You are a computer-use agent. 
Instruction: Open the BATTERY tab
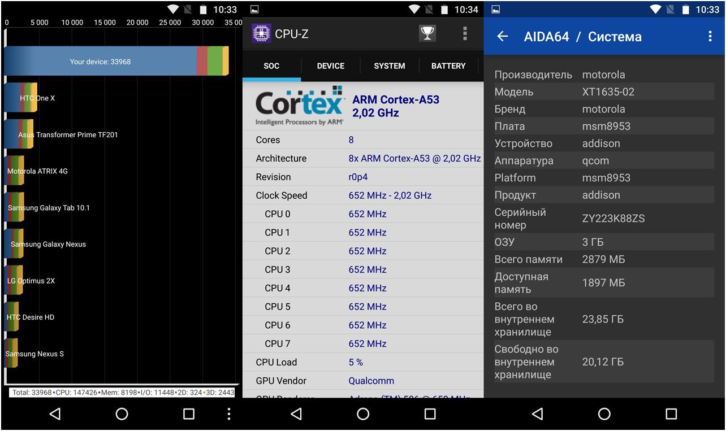[448, 66]
